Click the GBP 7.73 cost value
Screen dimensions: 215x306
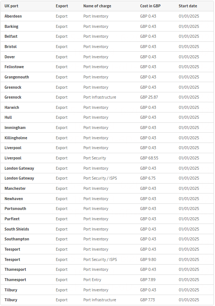point(147,300)
